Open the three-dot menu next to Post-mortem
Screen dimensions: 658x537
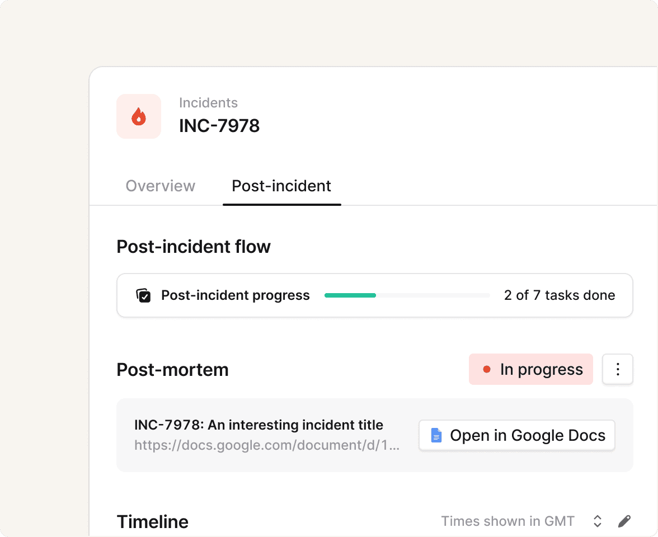618,369
